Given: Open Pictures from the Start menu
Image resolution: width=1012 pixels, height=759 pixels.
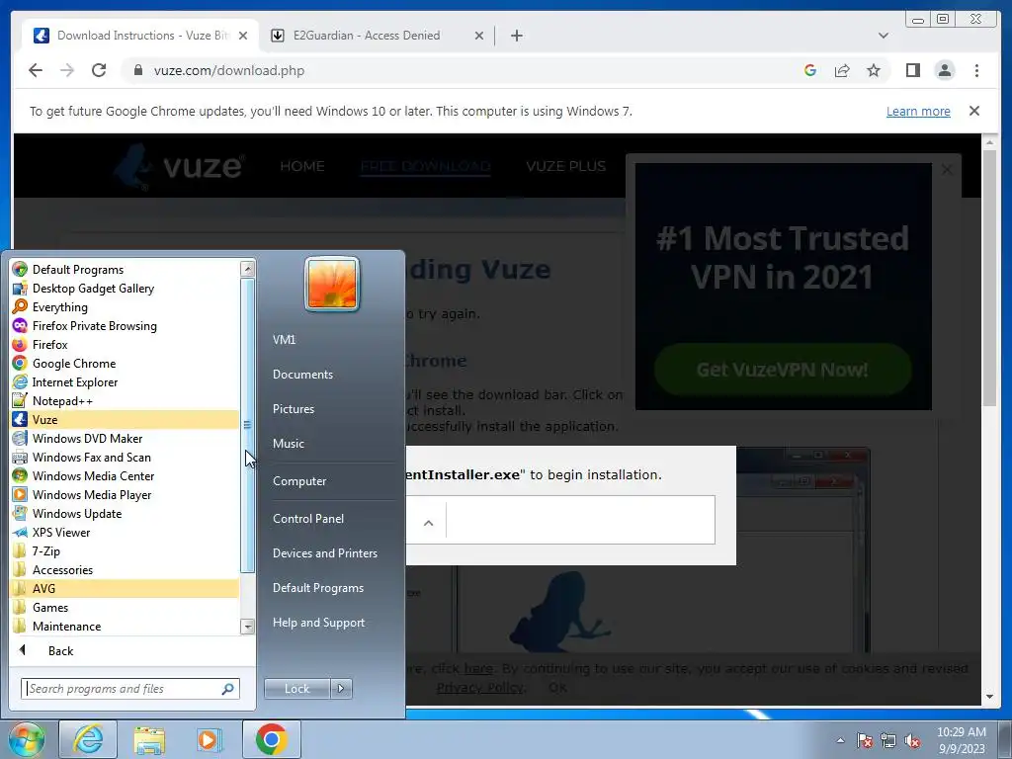Looking at the screenshot, I should point(293,408).
